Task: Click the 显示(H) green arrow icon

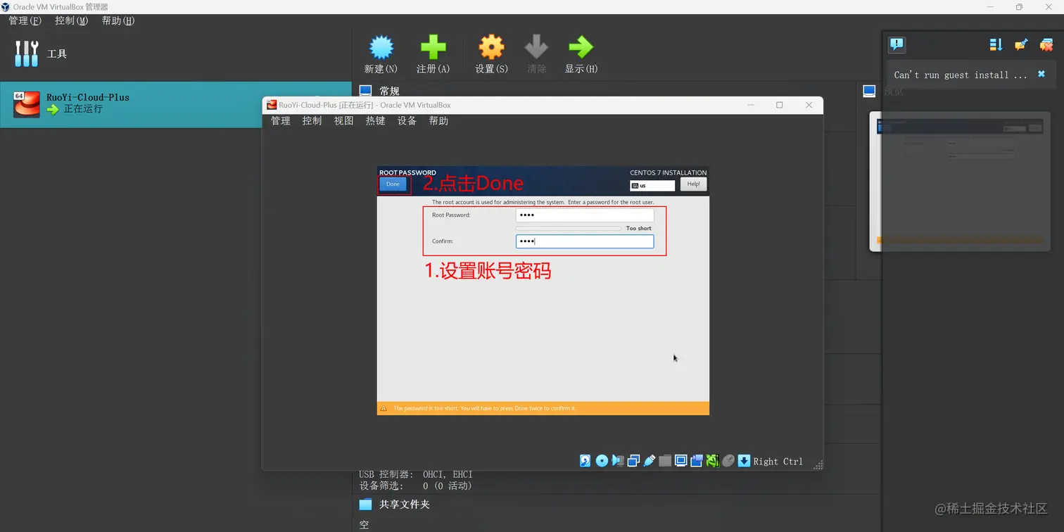Action: click(581, 48)
